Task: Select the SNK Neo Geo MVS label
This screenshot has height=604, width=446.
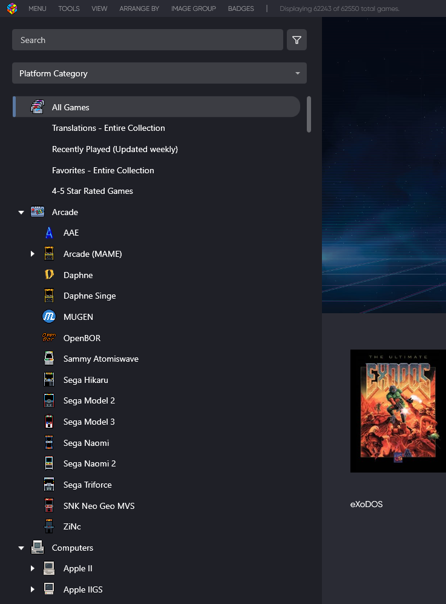Action: pos(99,506)
